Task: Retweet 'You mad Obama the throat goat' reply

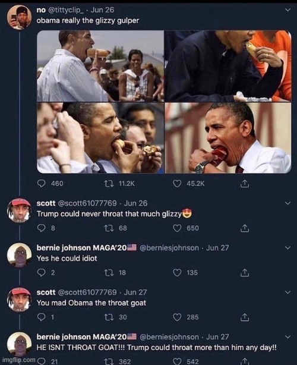Action: point(109,317)
